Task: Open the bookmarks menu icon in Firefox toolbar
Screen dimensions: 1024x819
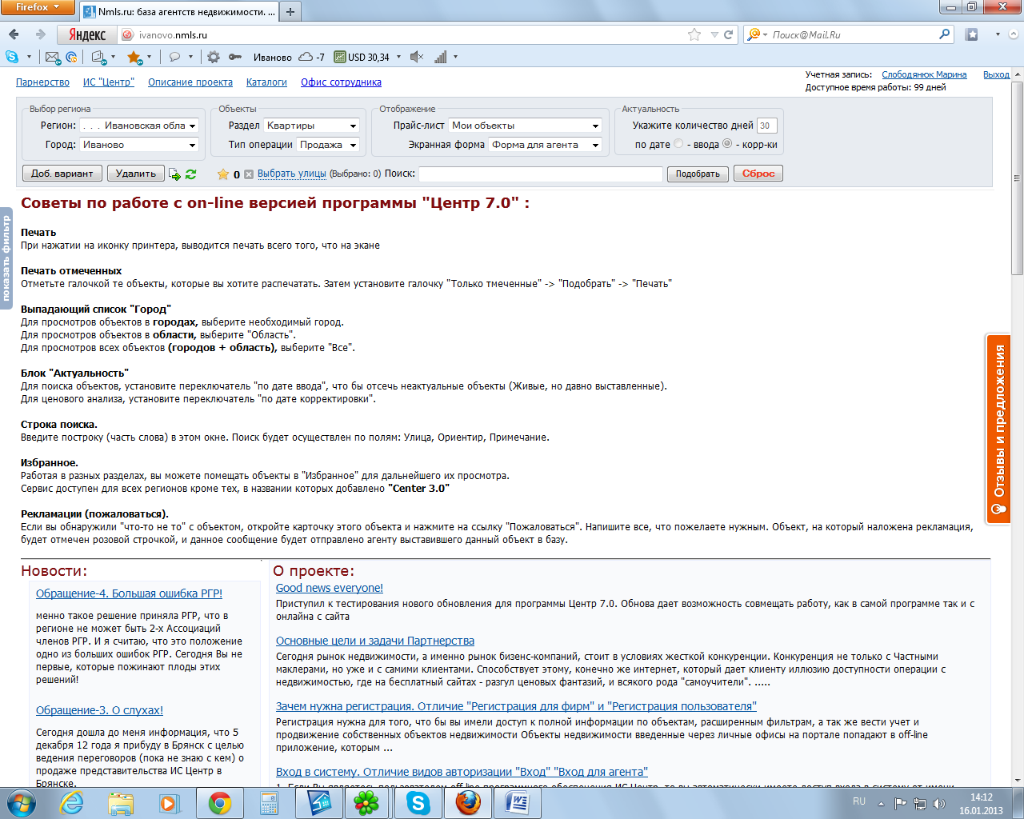Action: click(x=972, y=34)
